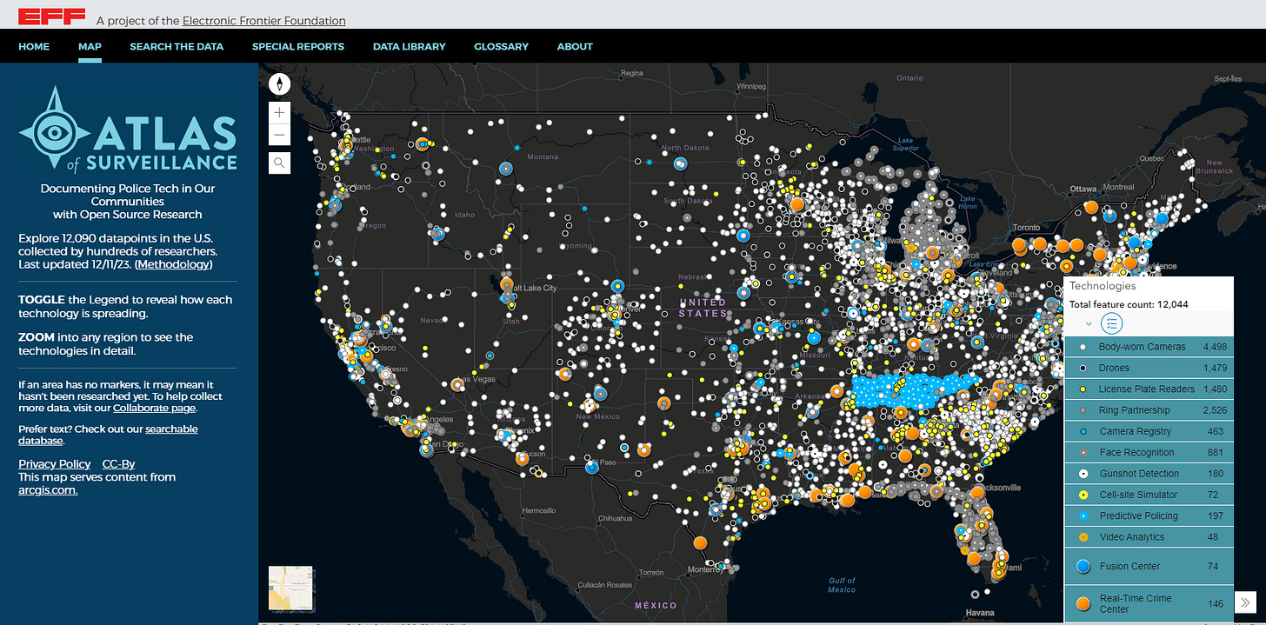The height and width of the screenshot is (625, 1266).
Task: Open the ABOUT page
Action: pyautogui.click(x=575, y=46)
